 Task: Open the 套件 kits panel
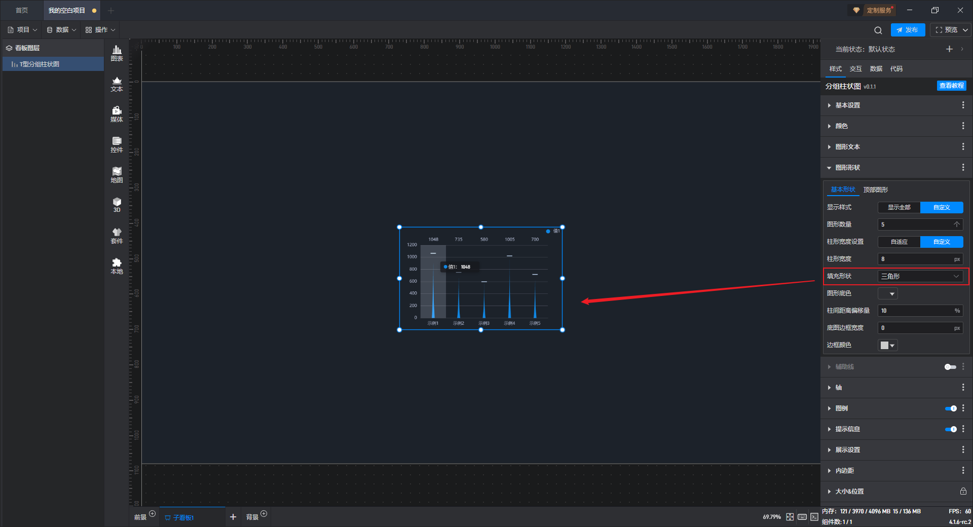[117, 236]
